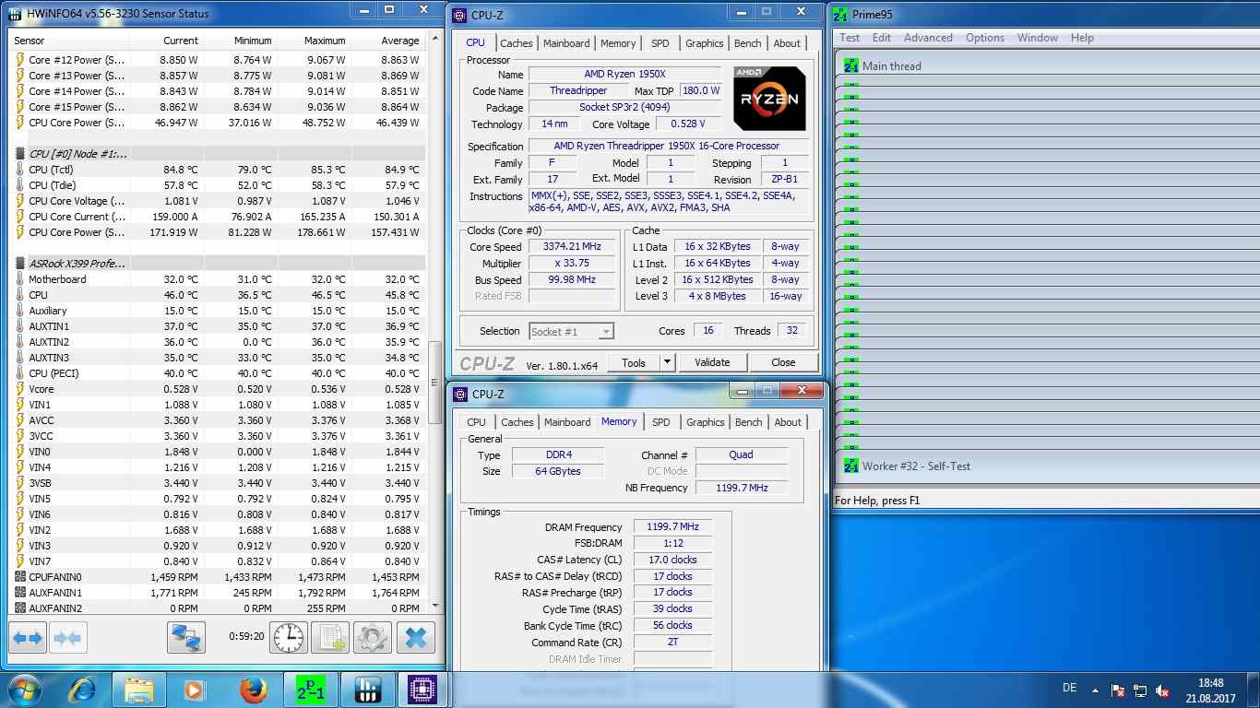The height and width of the screenshot is (708, 1260).
Task: Open Prime95 Window menu
Action: 1038,38
